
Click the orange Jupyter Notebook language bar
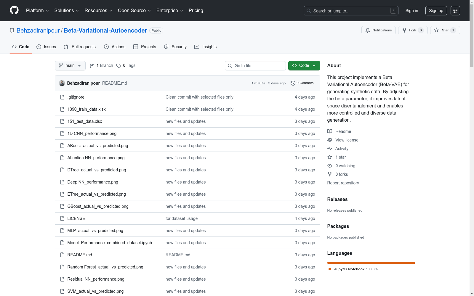[x=371, y=263]
